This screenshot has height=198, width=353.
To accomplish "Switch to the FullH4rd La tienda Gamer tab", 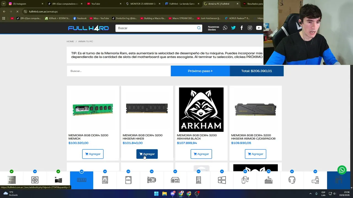I will coord(182,4).
